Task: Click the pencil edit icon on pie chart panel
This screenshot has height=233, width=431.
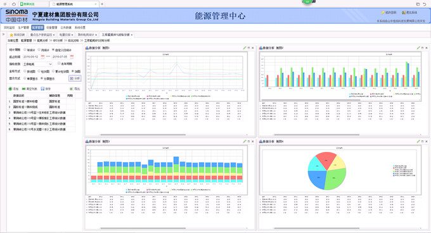Action: click(418, 141)
